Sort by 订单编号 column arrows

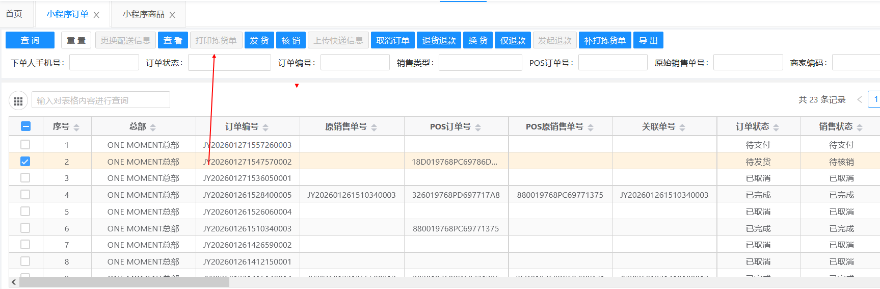[265, 127]
